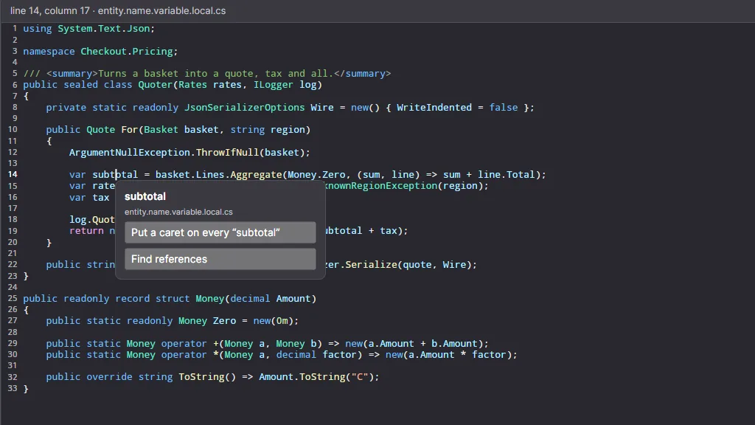
Task: Click "Checkout.Pricing" namespace name
Action: [127, 51]
